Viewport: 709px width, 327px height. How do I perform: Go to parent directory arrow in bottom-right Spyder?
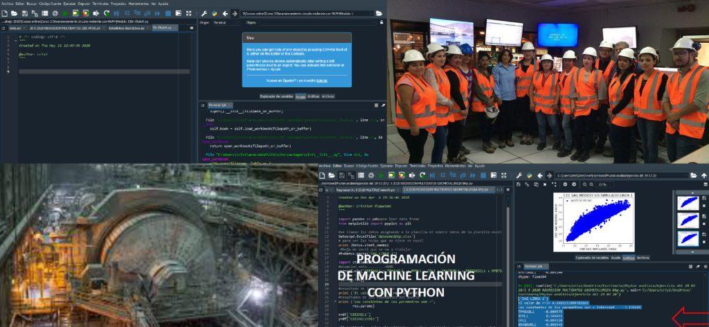point(704,175)
